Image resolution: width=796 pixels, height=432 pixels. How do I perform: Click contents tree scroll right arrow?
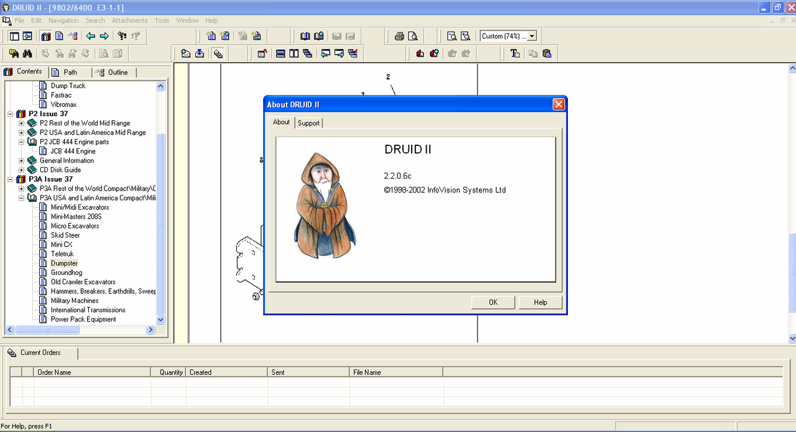coord(150,330)
